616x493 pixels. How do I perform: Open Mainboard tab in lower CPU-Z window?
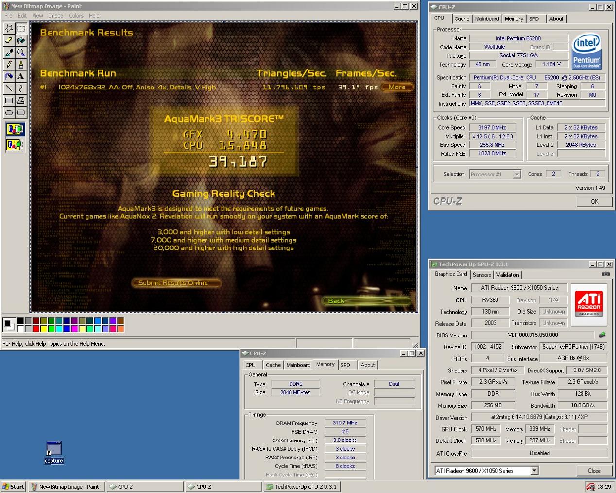click(x=298, y=365)
